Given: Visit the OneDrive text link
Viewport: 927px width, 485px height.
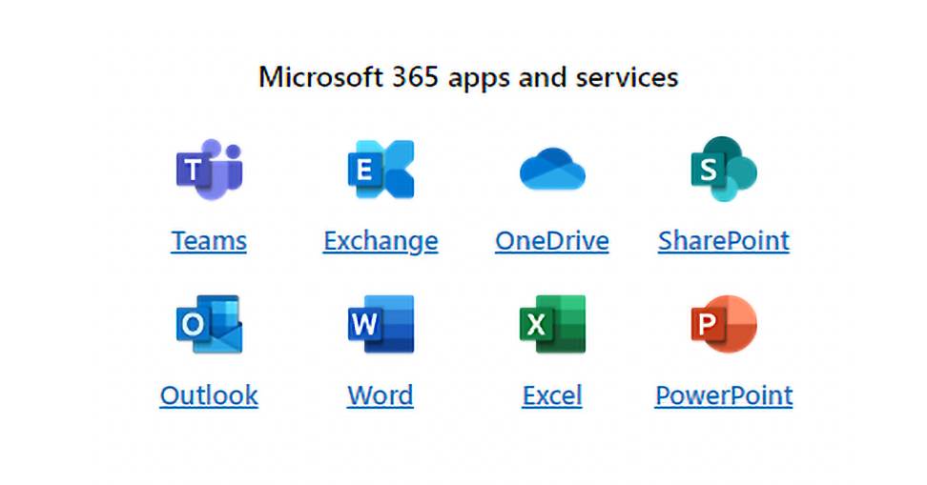Looking at the screenshot, I should (552, 241).
